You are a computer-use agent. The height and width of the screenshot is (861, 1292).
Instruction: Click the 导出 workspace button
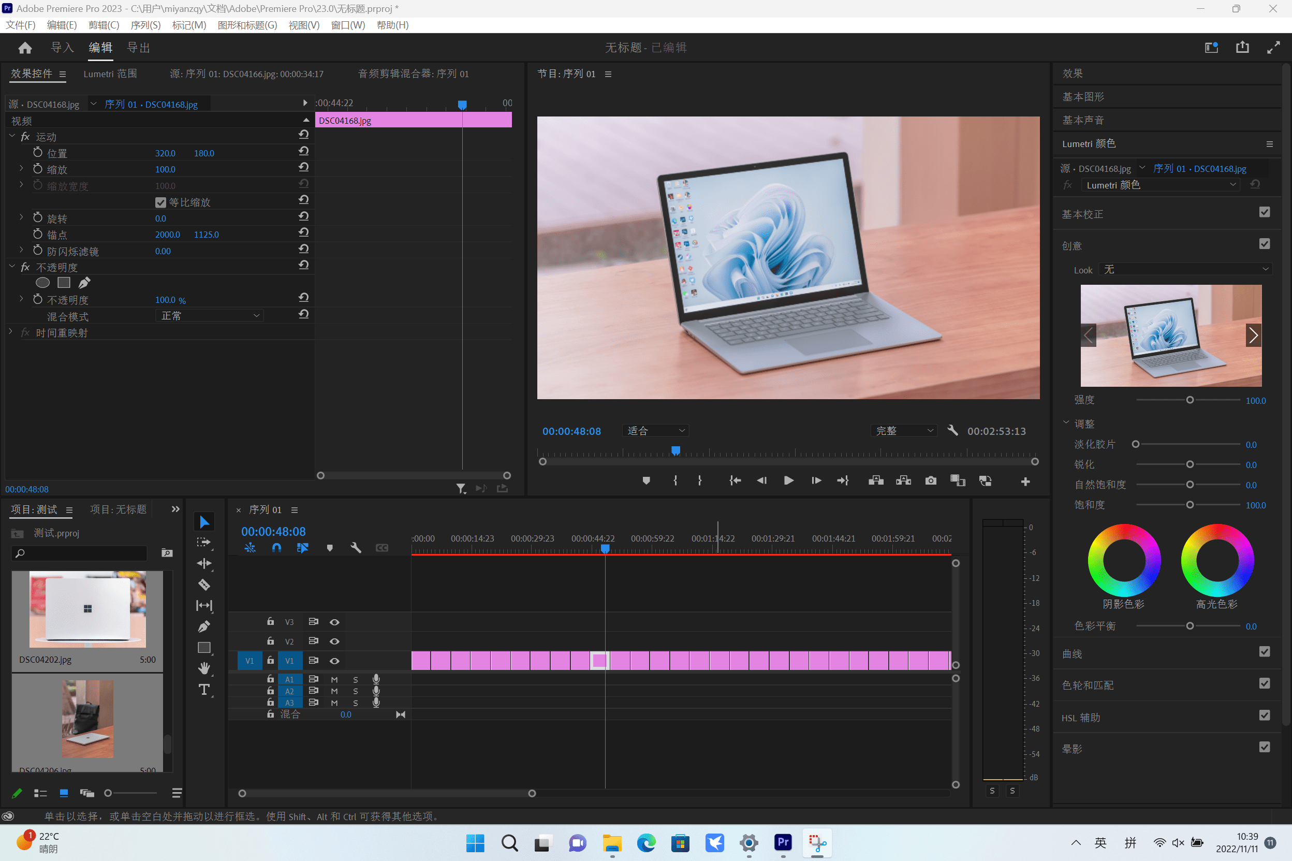click(x=138, y=48)
